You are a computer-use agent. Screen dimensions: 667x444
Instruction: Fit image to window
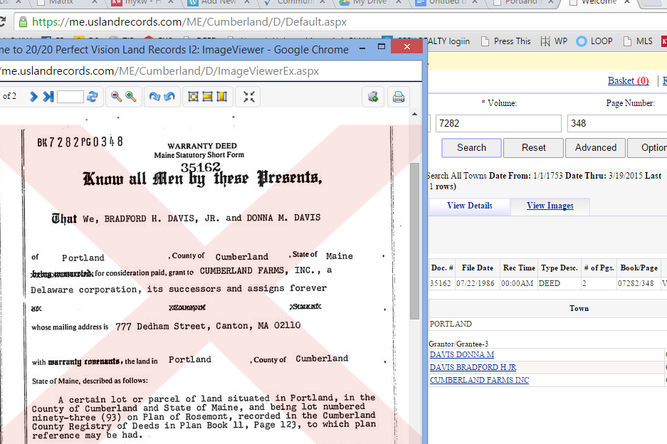pos(193,97)
